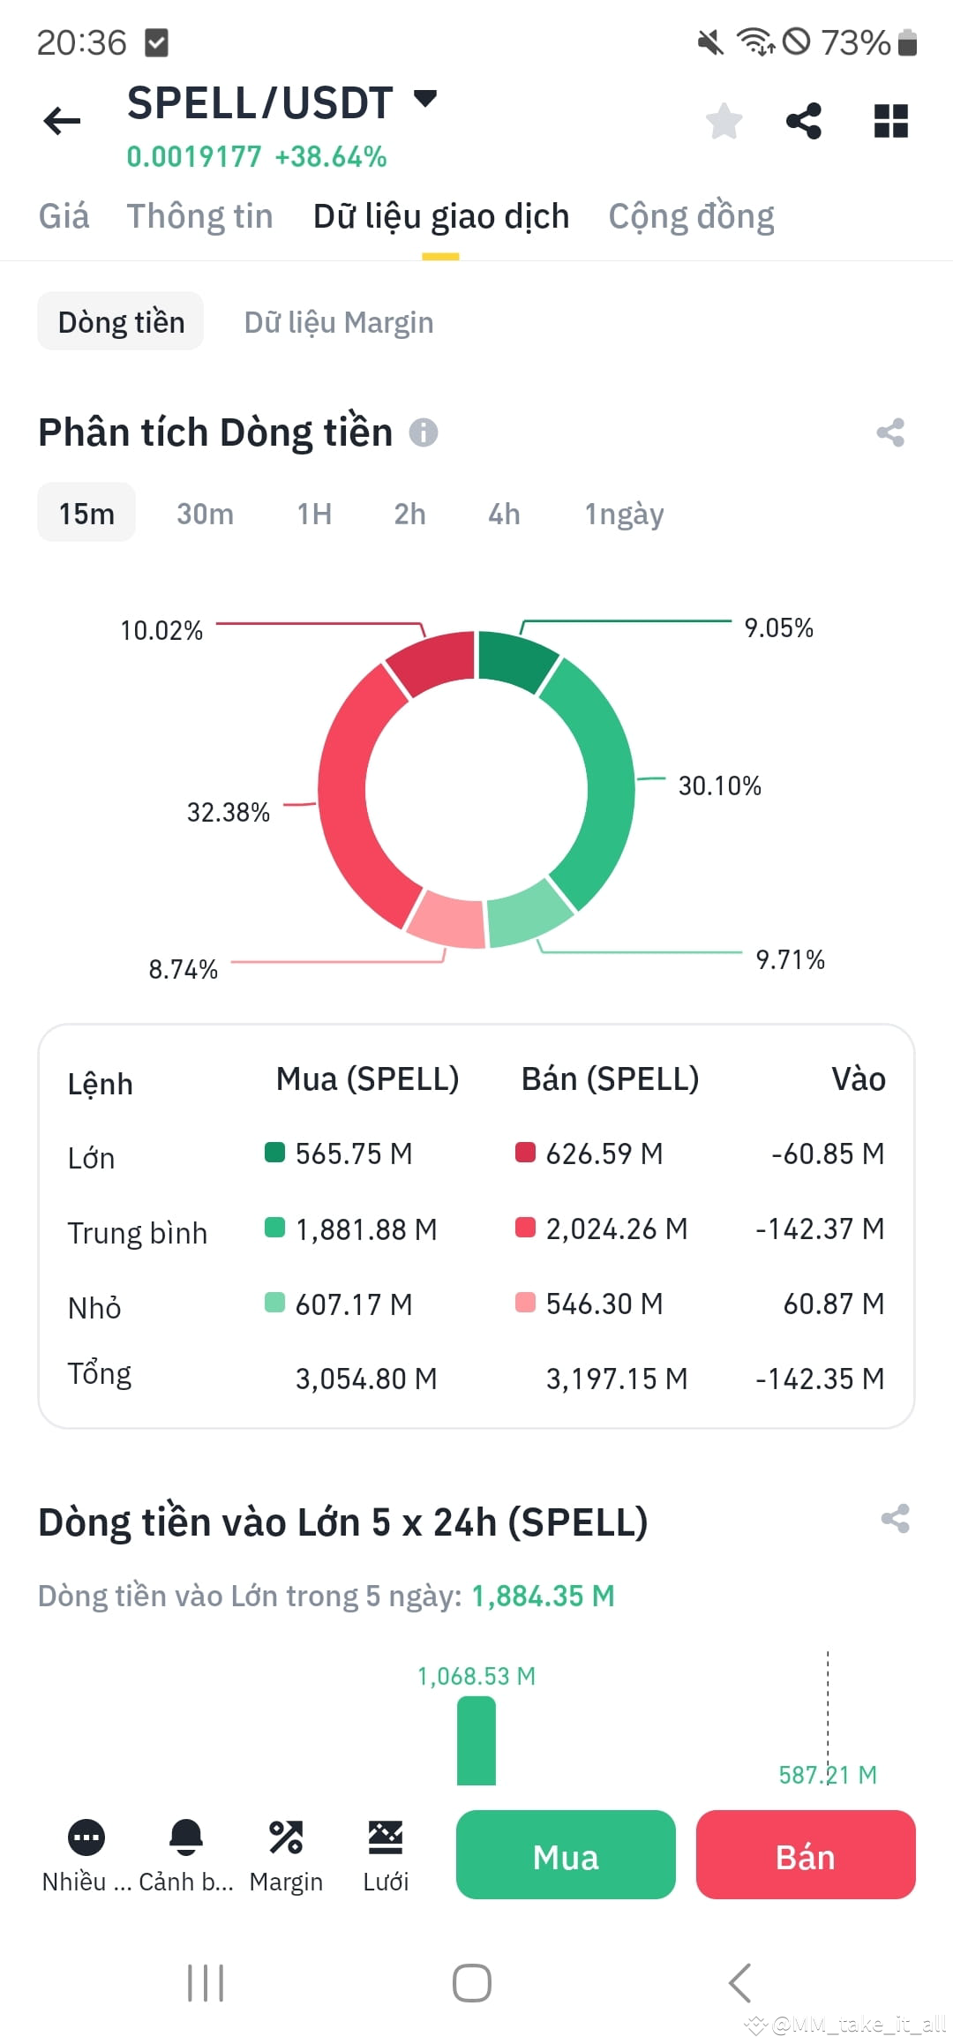Image resolution: width=953 pixels, height=2044 pixels.
Task: Select the Dòng tiền pill toggle
Action: tap(121, 321)
